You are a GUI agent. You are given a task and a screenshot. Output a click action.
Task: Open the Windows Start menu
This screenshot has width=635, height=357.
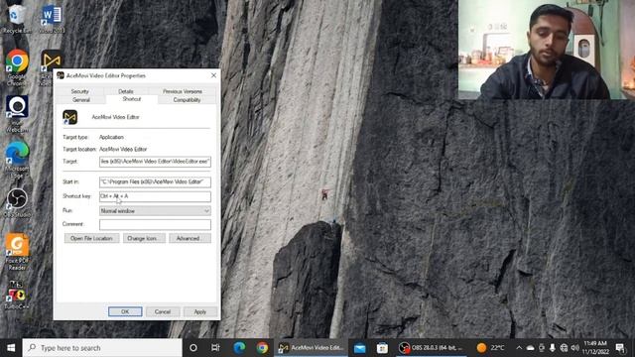pos(11,348)
